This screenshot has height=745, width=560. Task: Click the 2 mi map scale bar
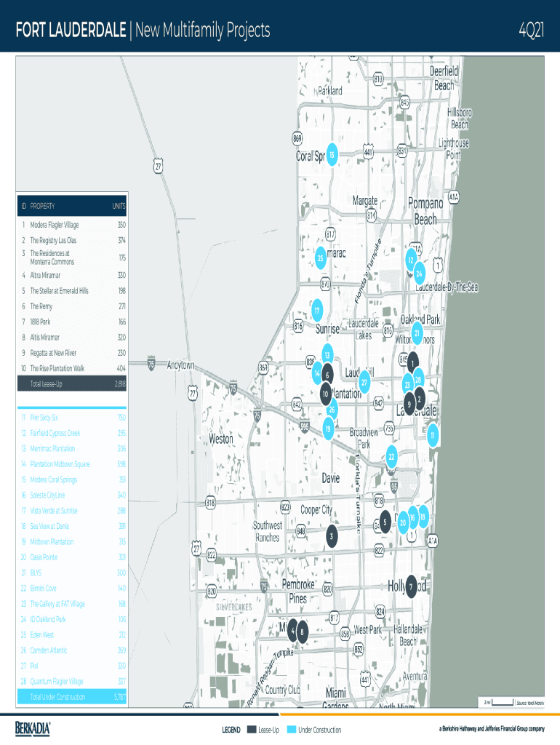coord(500,702)
